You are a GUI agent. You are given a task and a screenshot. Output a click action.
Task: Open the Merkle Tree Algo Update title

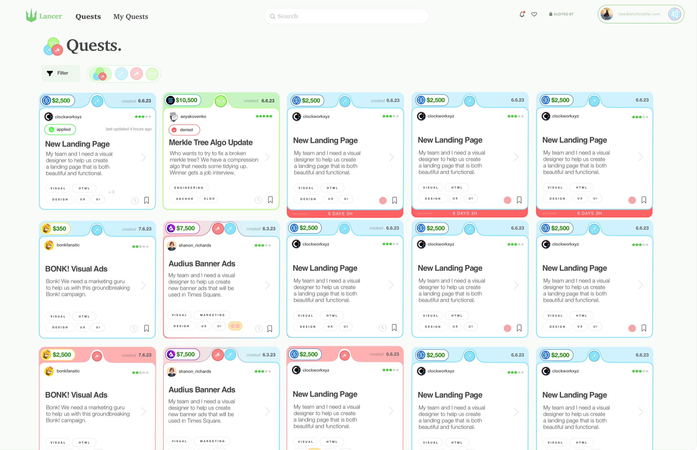(211, 142)
